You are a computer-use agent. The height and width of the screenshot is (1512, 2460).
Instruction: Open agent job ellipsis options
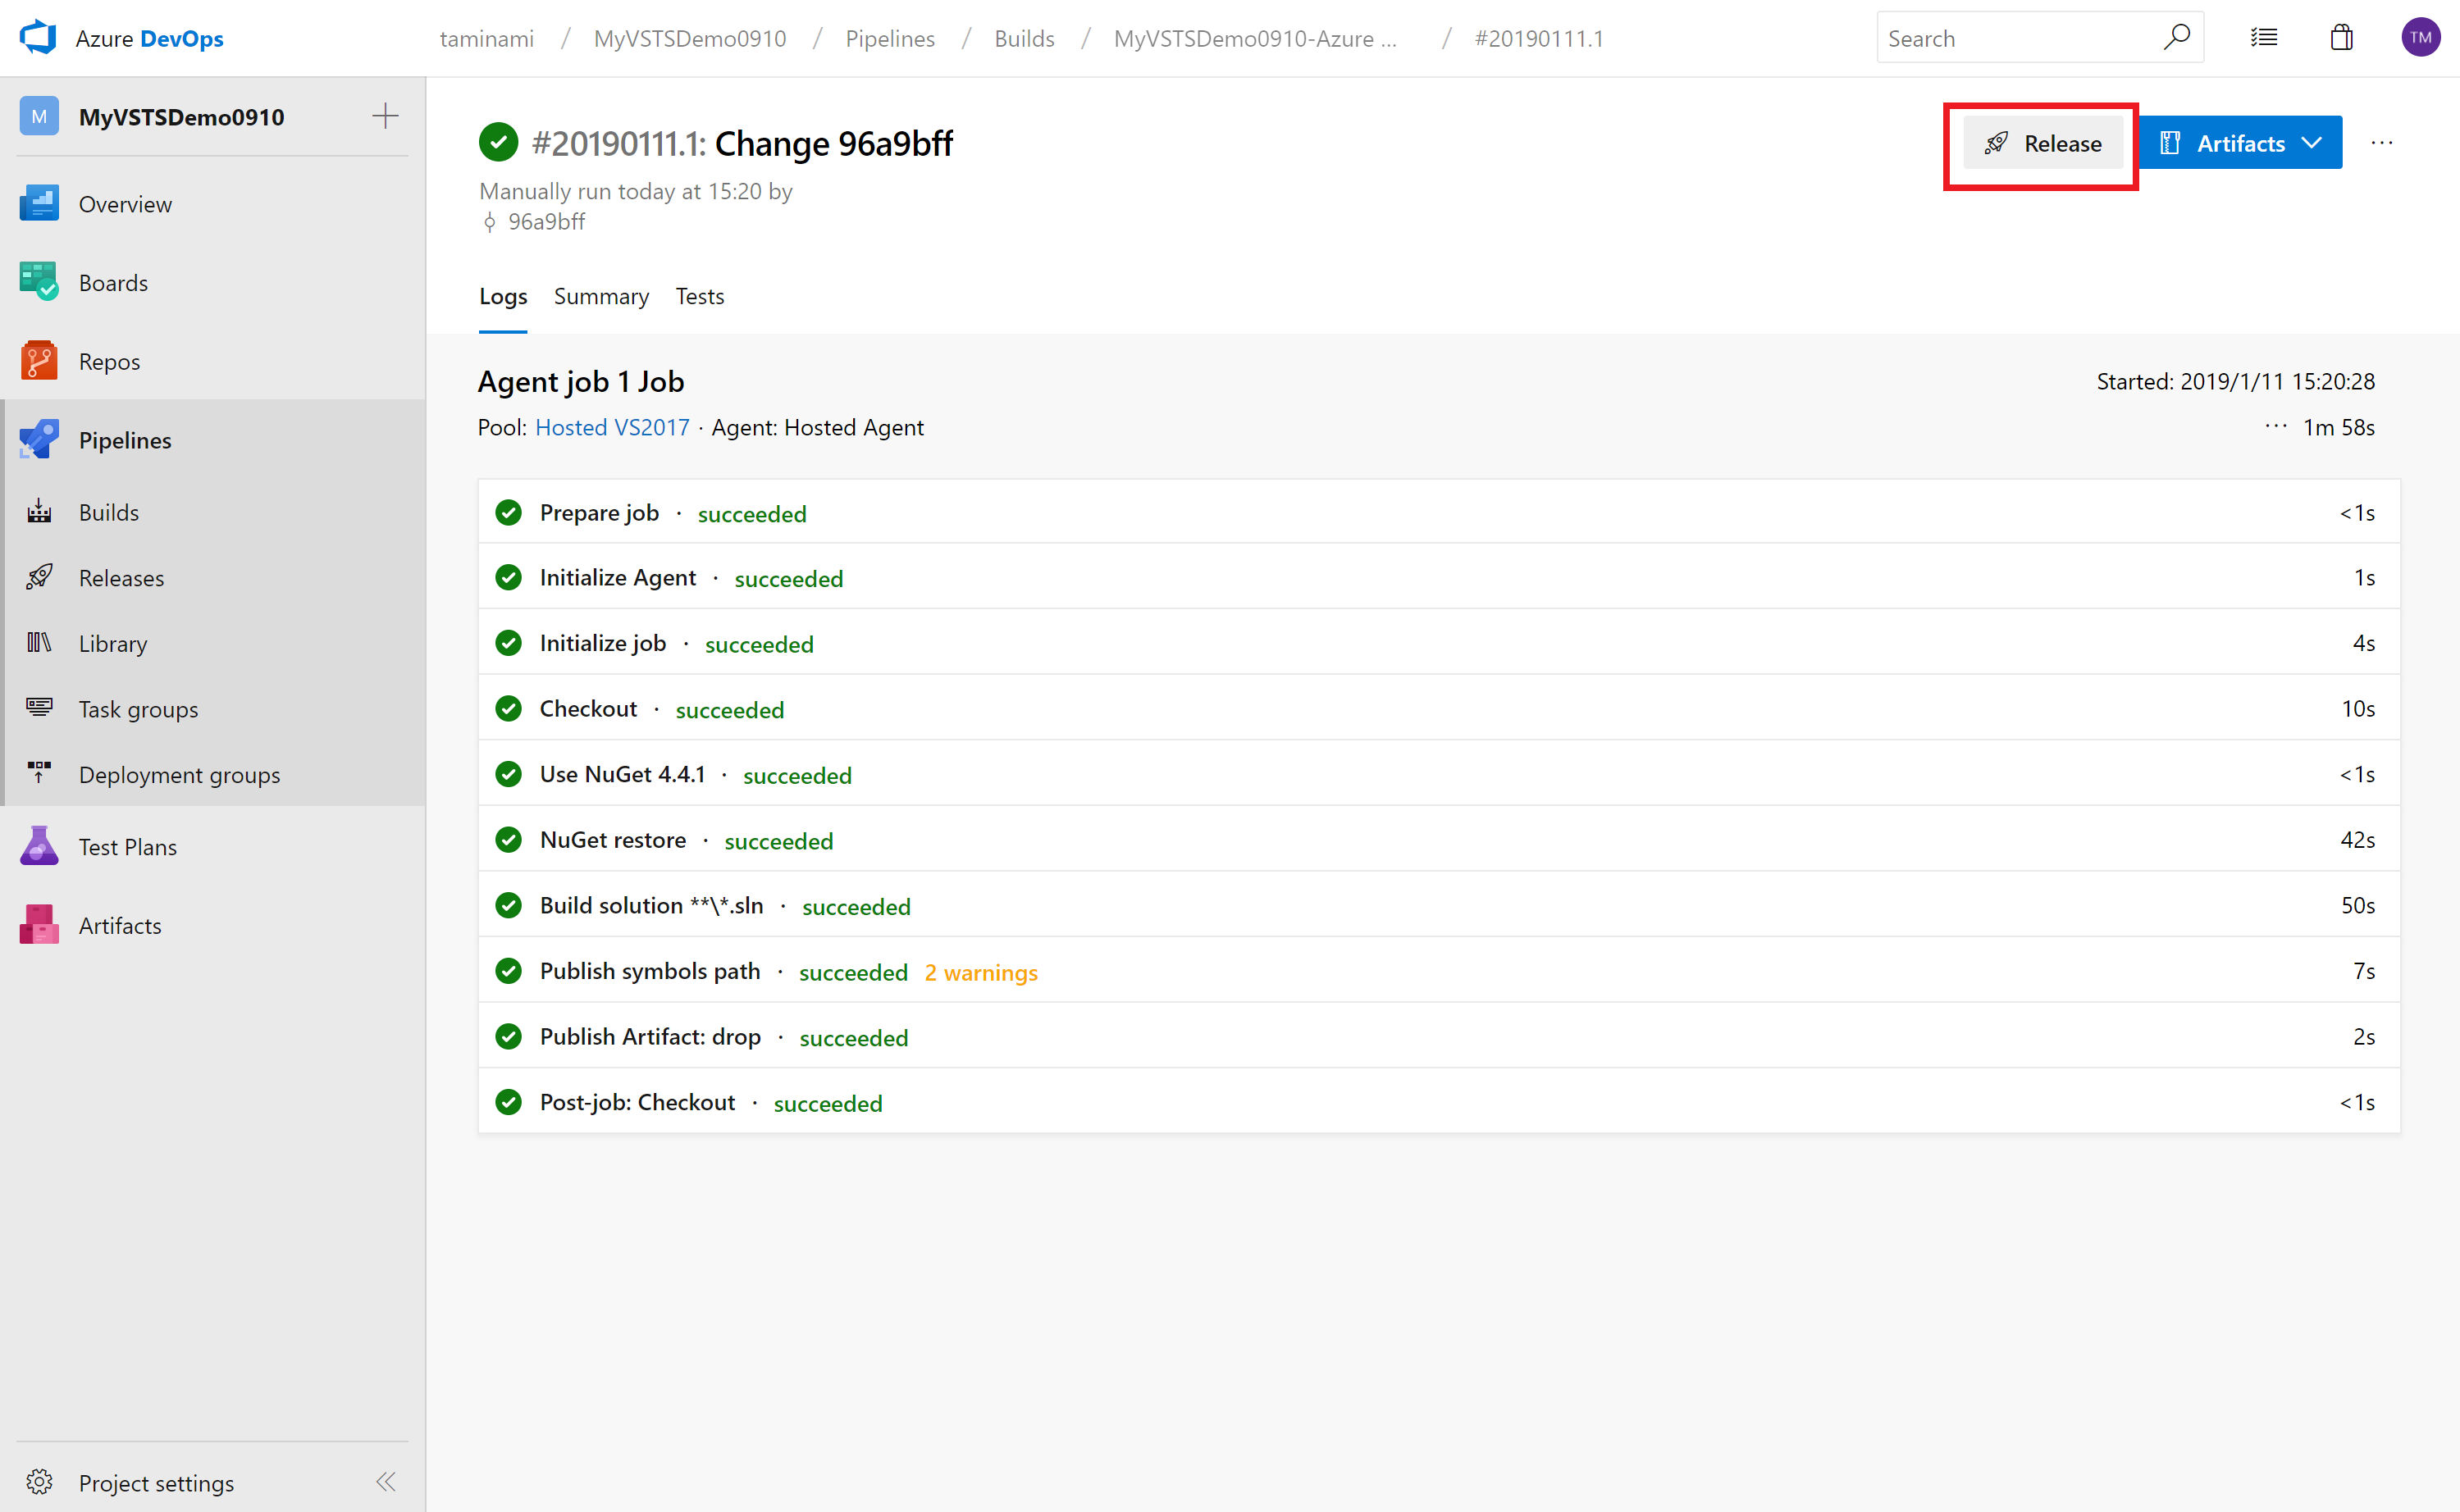click(2276, 426)
